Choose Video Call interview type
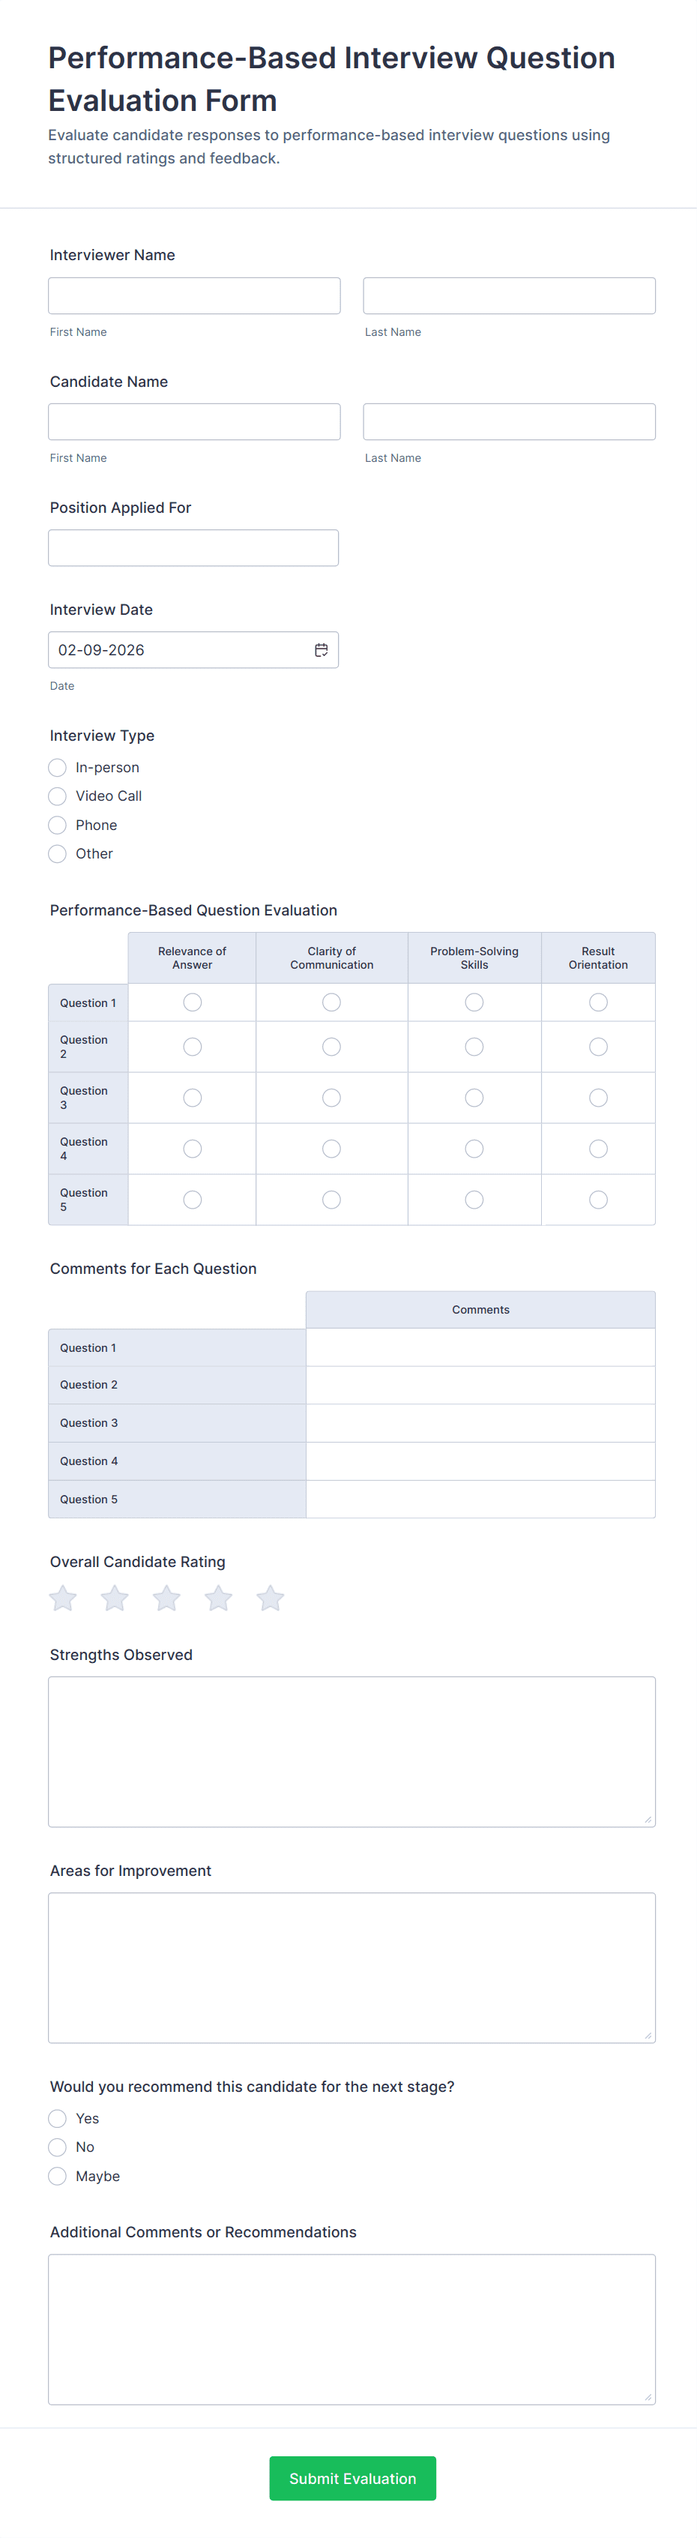 pos(58,796)
